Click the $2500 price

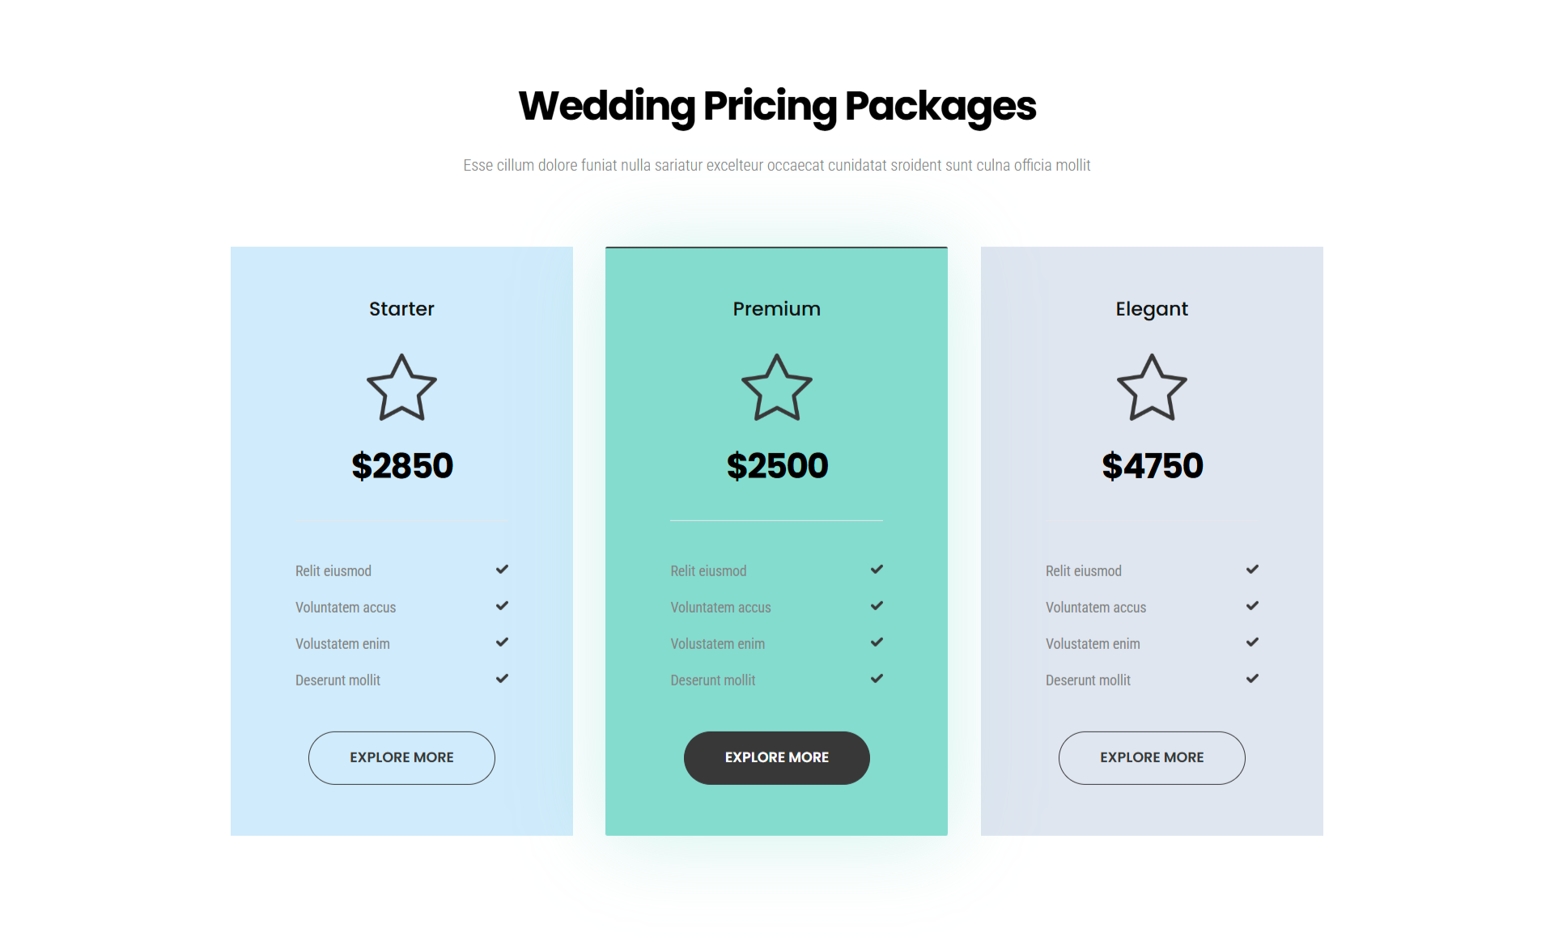pos(776,466)
